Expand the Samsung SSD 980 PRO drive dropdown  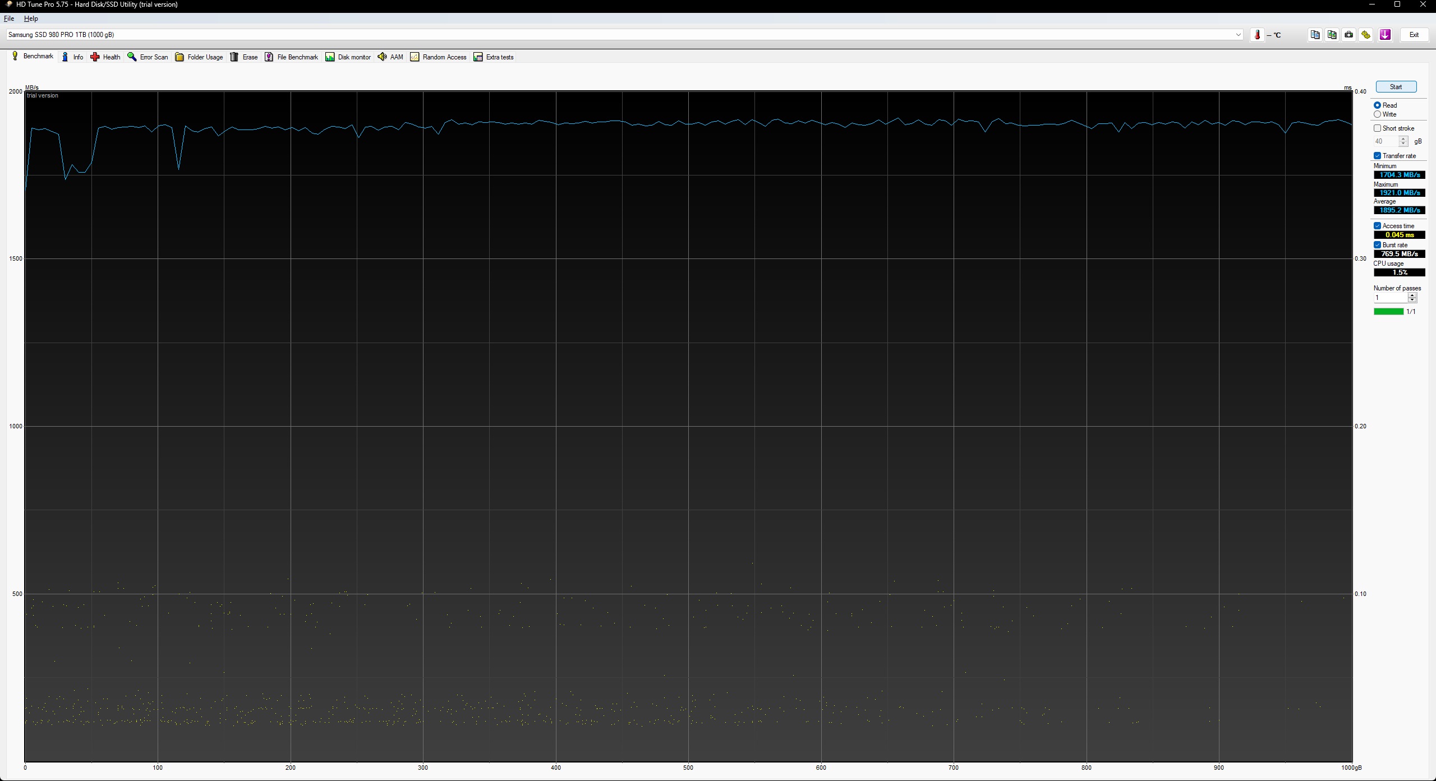(1238, 35)
